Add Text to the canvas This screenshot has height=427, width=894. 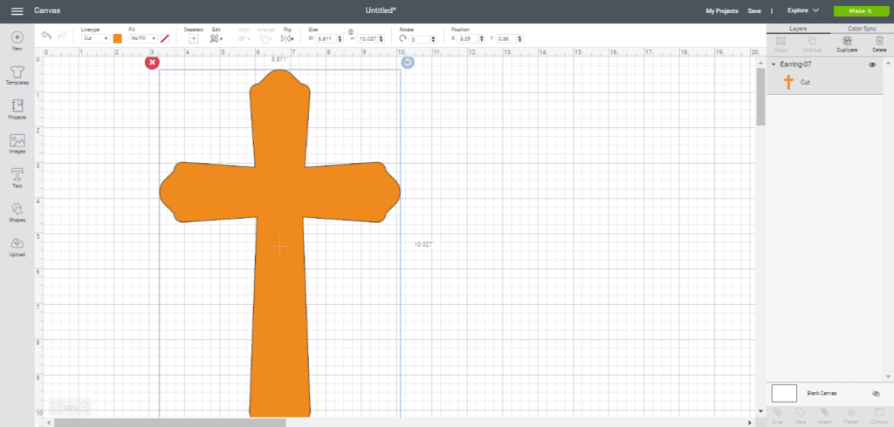(17, 178)
